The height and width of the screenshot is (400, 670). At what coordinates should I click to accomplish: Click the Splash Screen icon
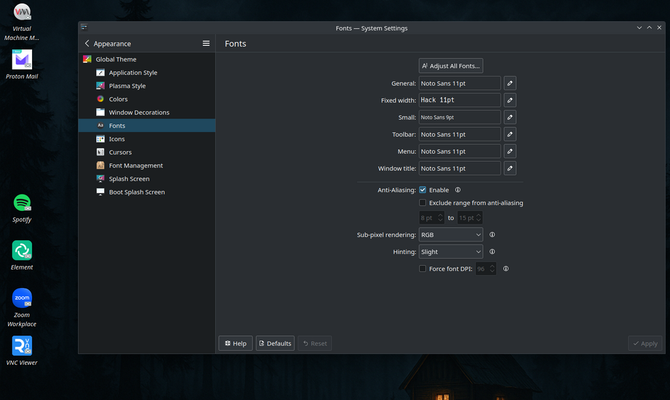(x=100, y=178)
